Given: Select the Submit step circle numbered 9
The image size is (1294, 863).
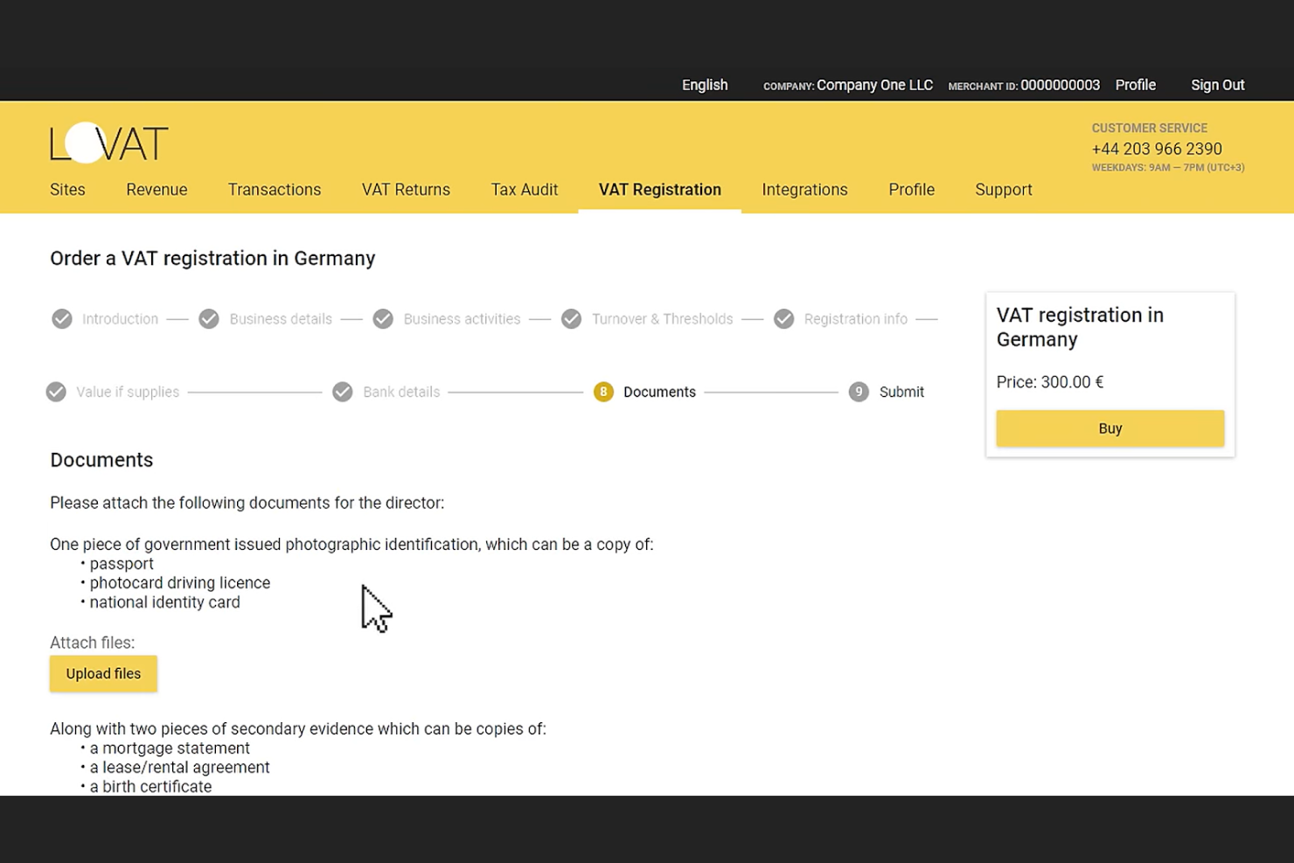Looking at the screenshot, I should click(x=858, y=392).
